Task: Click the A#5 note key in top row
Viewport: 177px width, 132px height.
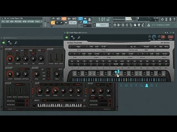Action: point(122,61)
